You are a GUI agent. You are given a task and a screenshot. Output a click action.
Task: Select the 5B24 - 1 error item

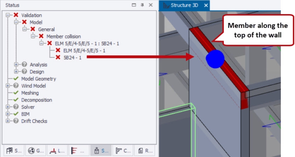click(72, 58)
